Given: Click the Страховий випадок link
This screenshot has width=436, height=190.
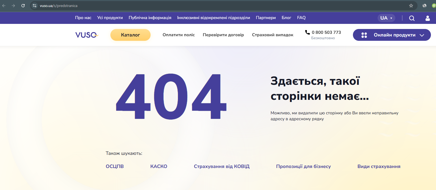Looking at the screenshot, I should click(x=273, y=35).
